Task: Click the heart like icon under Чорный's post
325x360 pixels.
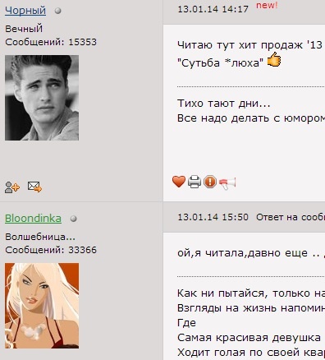Action: coord(179,182)
